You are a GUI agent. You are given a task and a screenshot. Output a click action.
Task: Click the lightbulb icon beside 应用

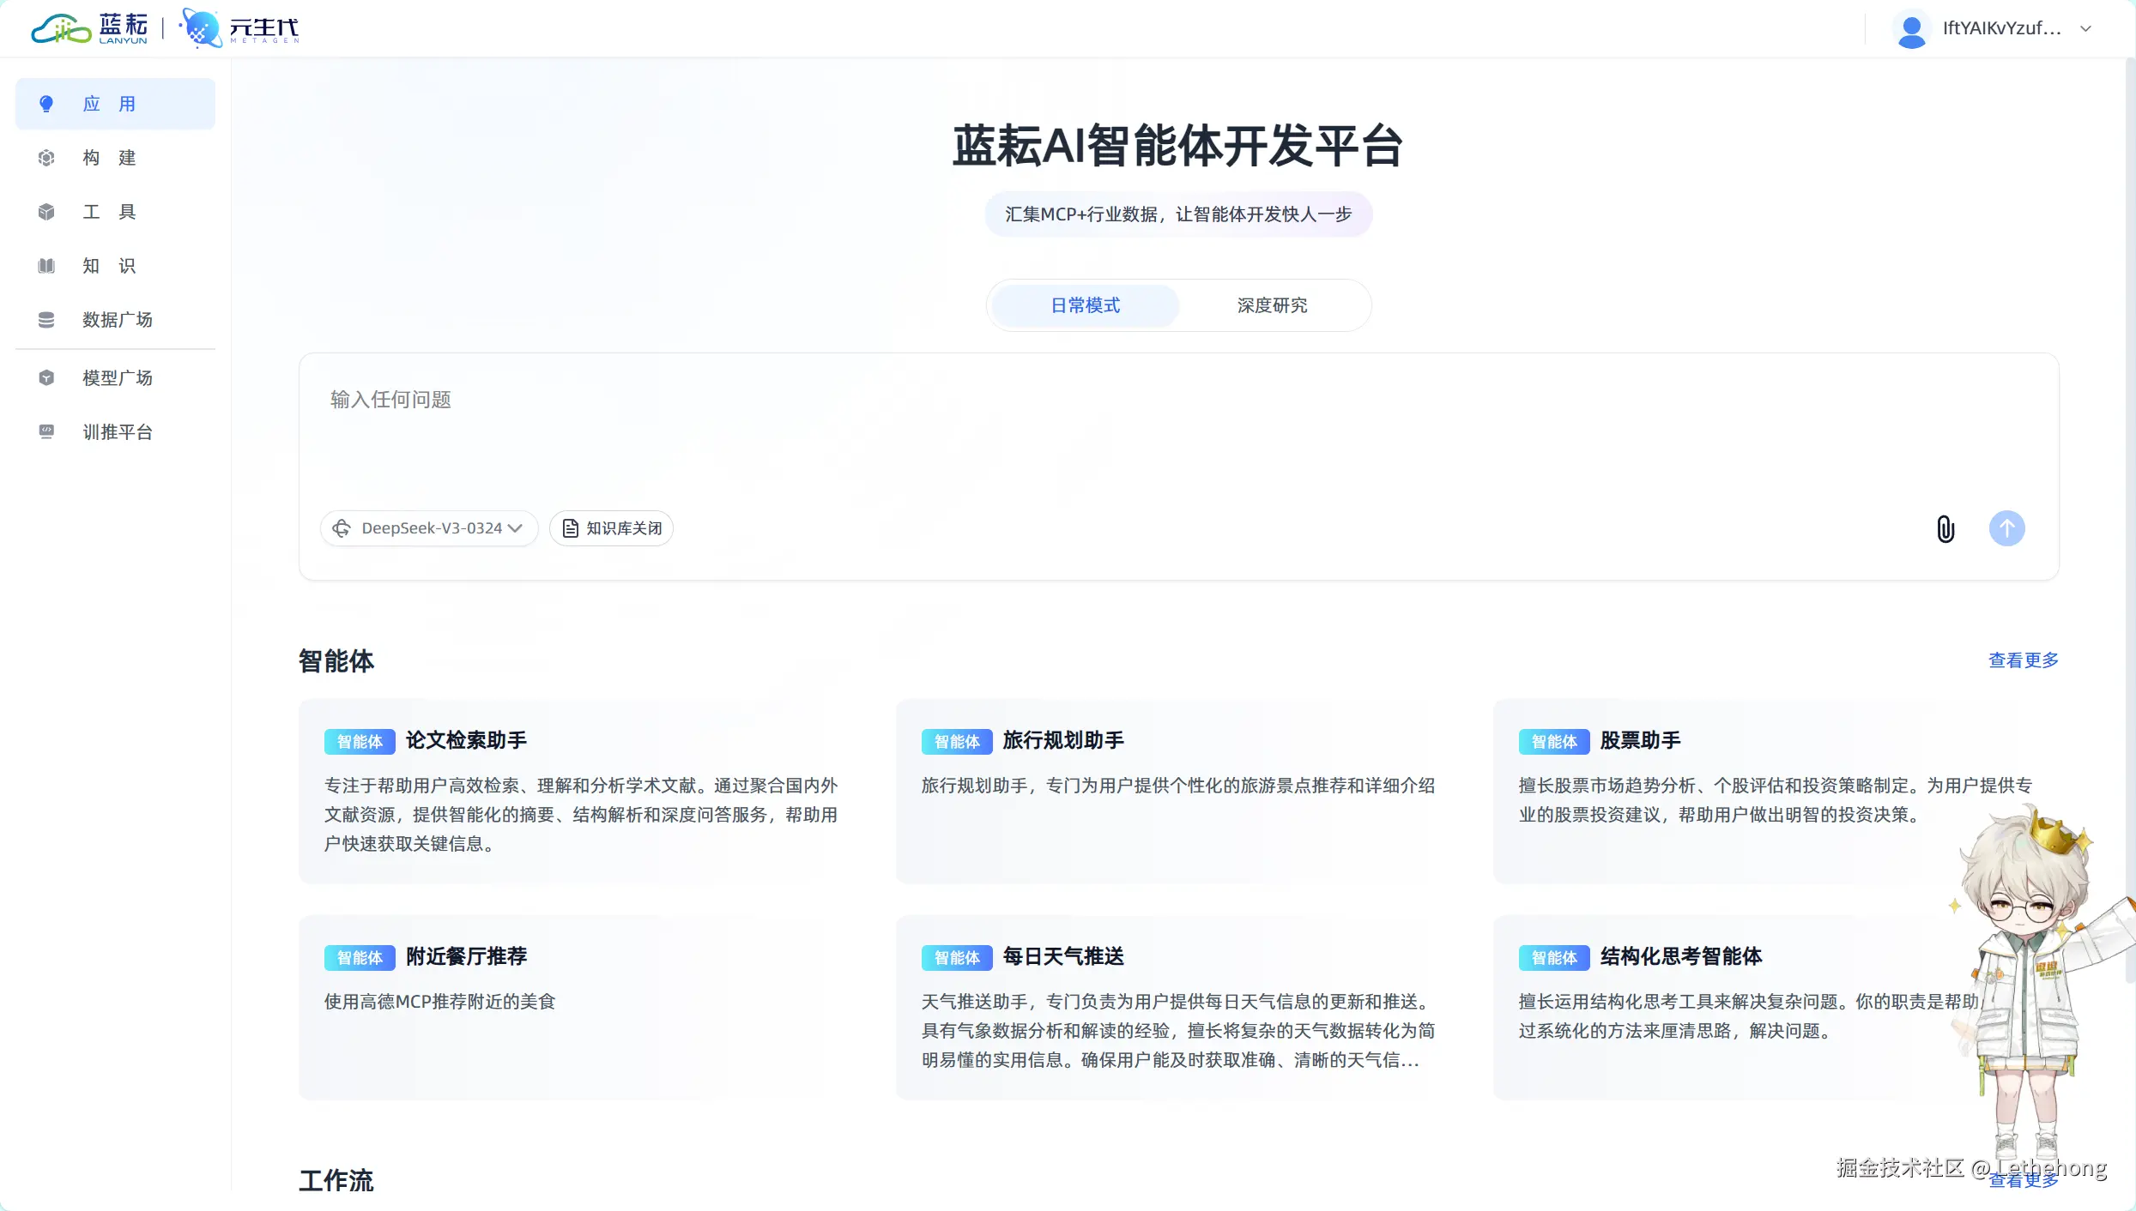click(x=46, y=104)
